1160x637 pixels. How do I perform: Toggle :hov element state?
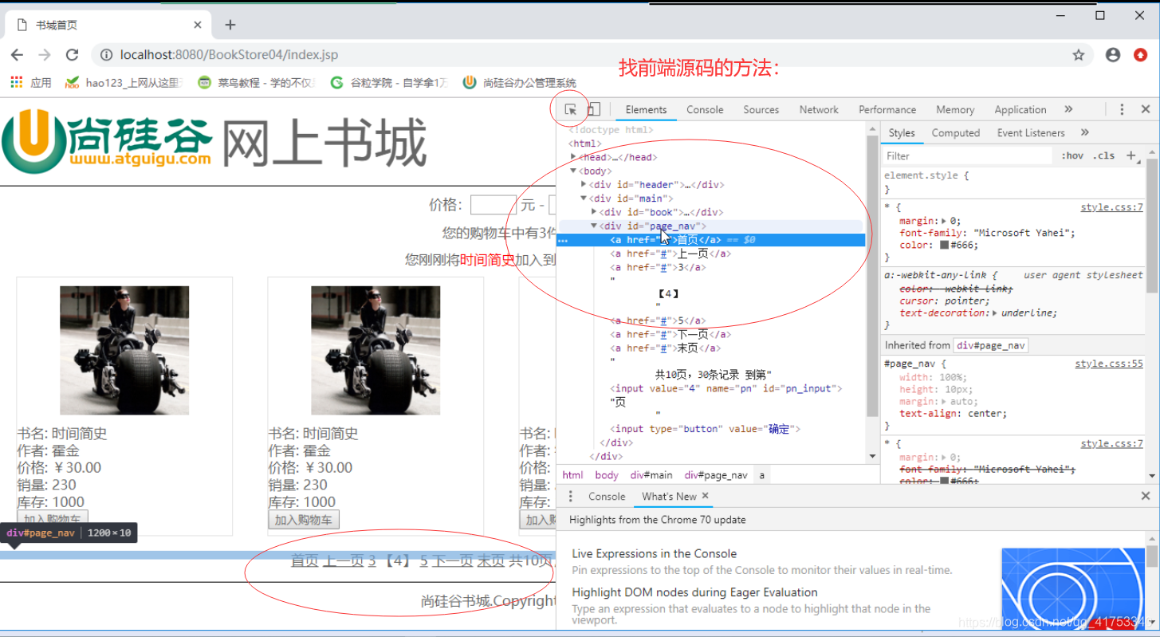coord(1072,156)
